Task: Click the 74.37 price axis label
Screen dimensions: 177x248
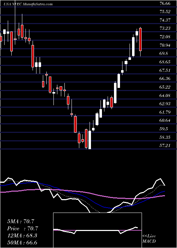Action: tap(165, 20)
